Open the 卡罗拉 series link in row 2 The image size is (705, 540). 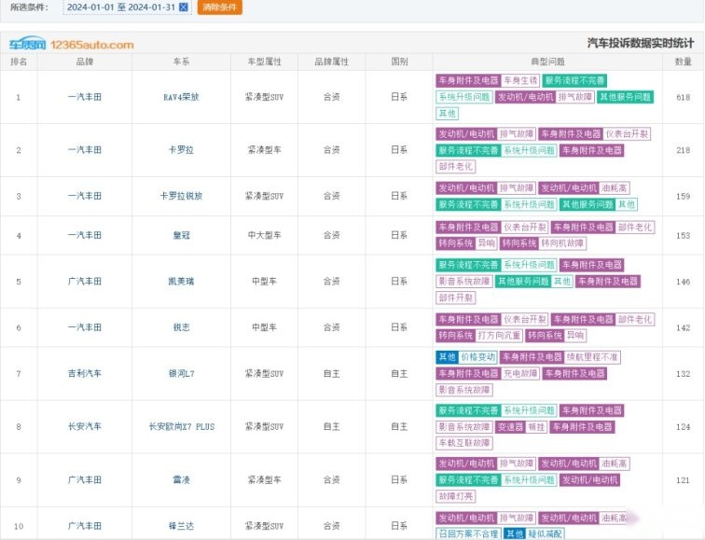(181, 150)
